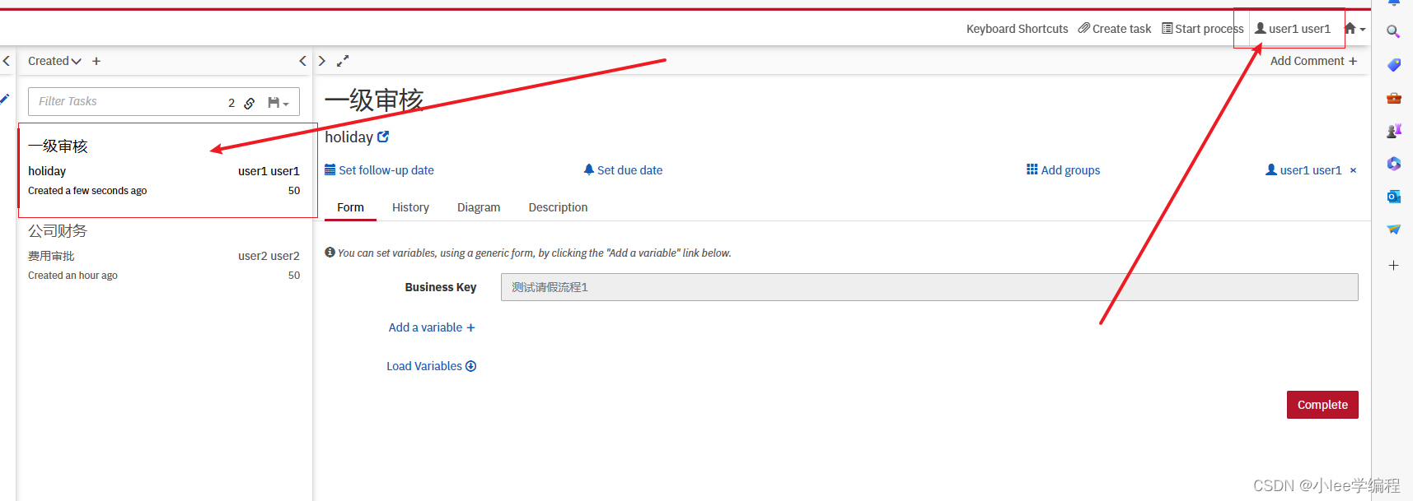The image size is (1413, 501).
Task: Click Start process in header
Action: click(1202, 29)
